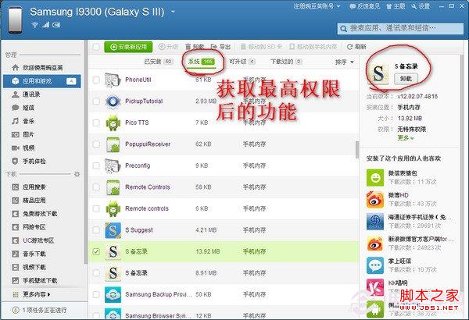
Task: Open 精品应用 in download section
Action: (x=42, y=200)
